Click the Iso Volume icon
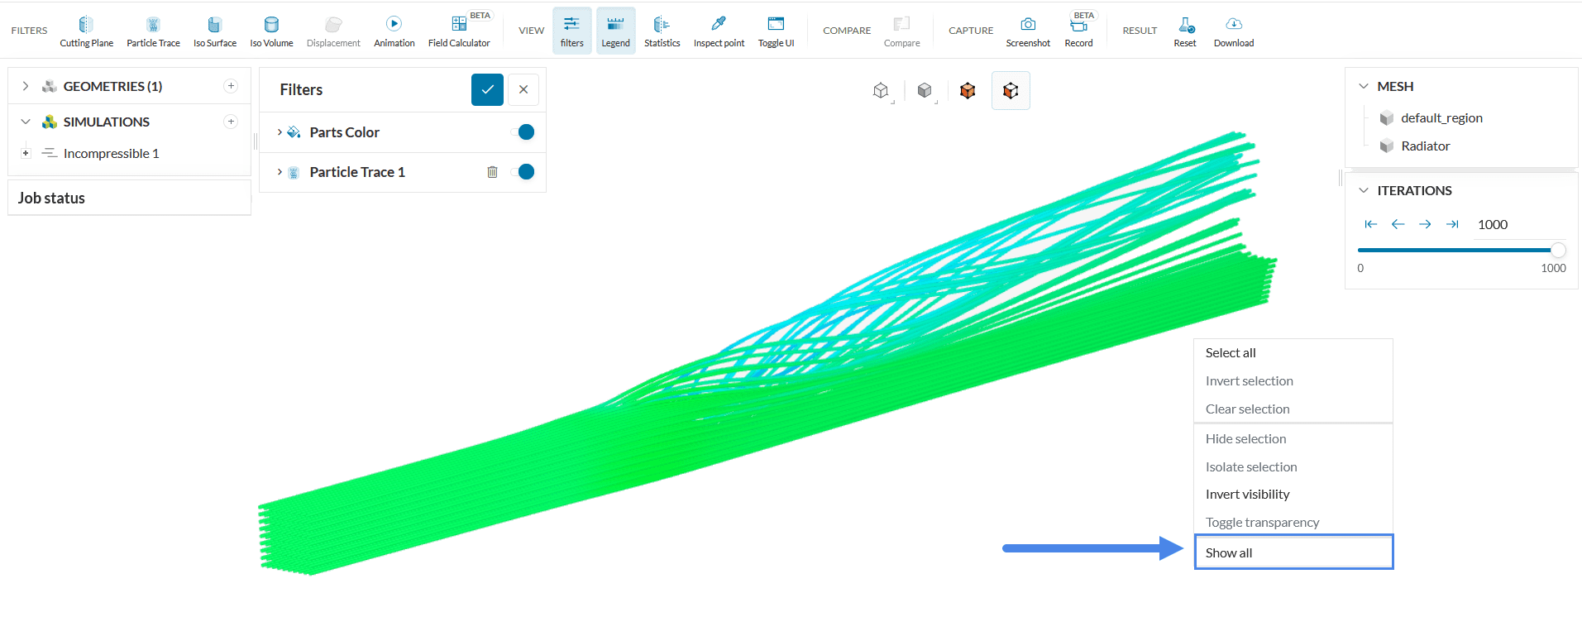This screenshot has width=1582, height=636. tap(271, 25)
